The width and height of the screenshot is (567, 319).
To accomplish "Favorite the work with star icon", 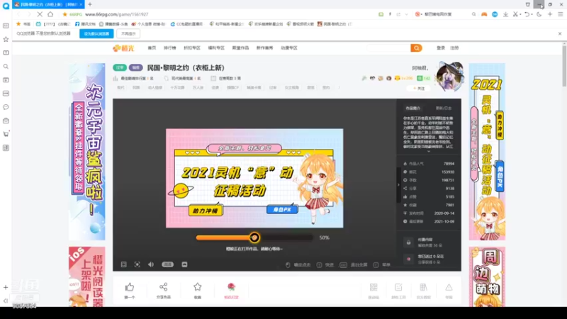I will pyautogui.click(x=198, y=287).
